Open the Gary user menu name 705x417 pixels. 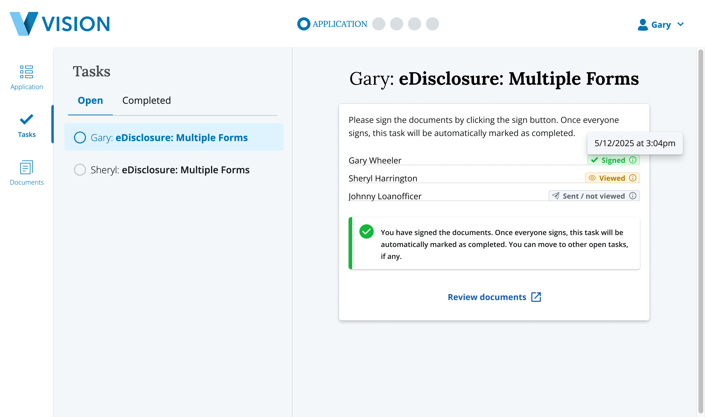coord(661,24)
